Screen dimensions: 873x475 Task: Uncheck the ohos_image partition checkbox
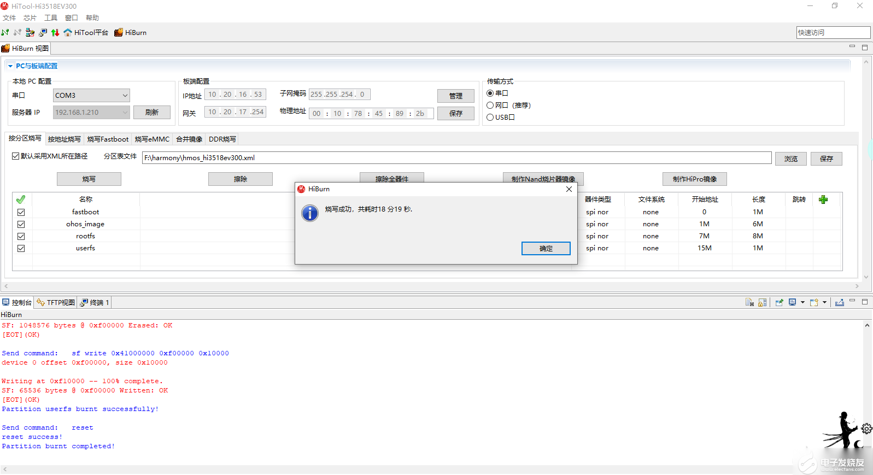(21, 224)
